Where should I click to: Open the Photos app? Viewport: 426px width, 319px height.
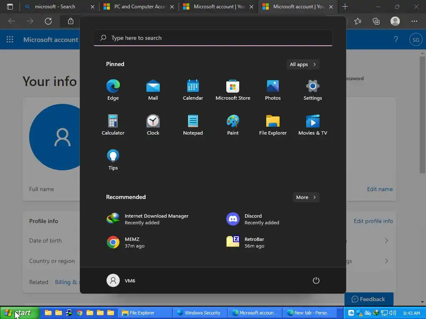[x=273, y=90]
